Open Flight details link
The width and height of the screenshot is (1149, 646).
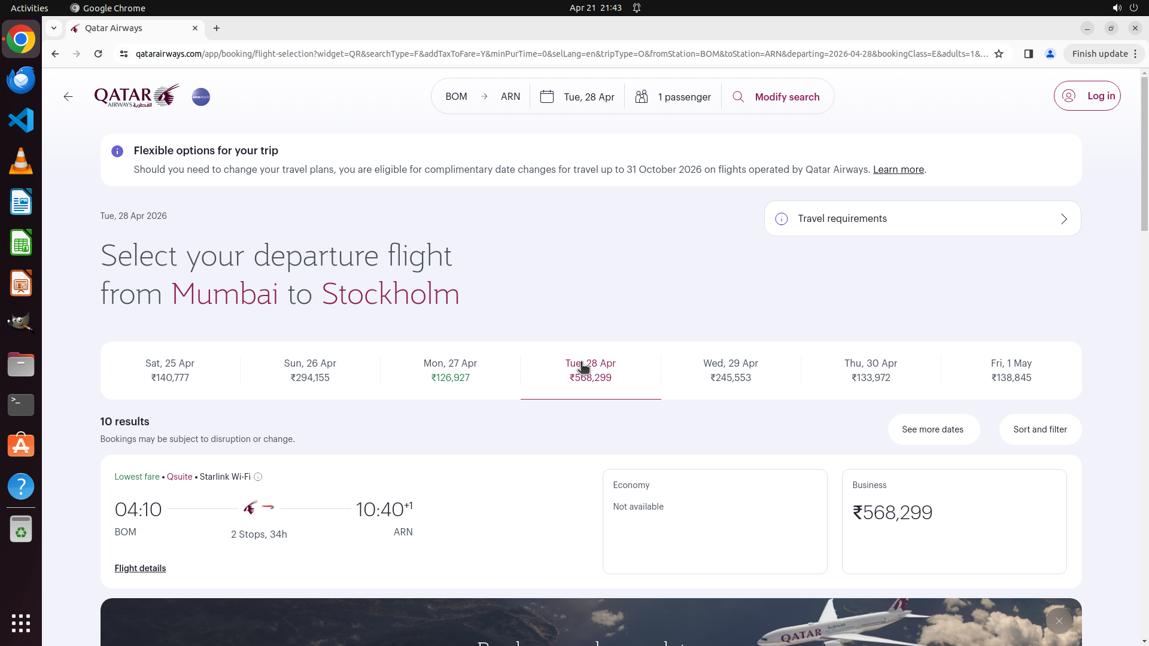[140, 568]
